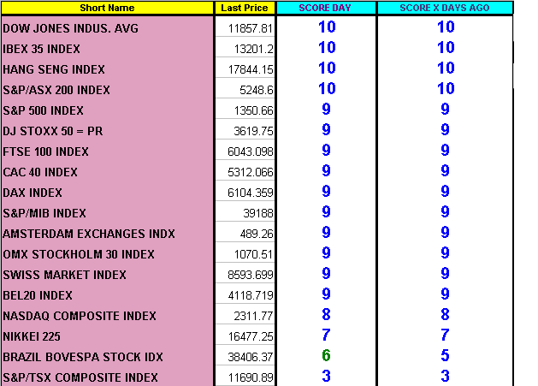The height and width of the screenshot is (386, 538).
Task: Select the SCORE X DAYS AGO header
Action: point(445,8)
